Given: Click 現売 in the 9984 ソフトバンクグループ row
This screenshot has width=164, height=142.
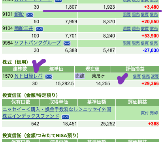Looking at the screenshot, I should point(136,43).
